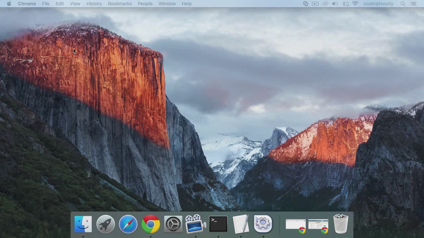Click the overlapping squares menu bar icon
Viewport: 424px width, 238px height.
point(306,4)
